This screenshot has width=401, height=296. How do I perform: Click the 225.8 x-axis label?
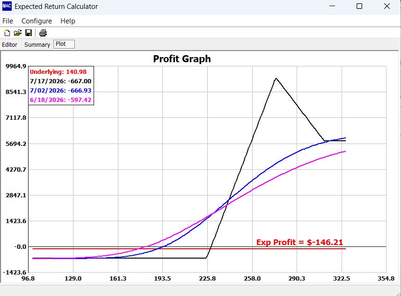(x=207, y=278)
